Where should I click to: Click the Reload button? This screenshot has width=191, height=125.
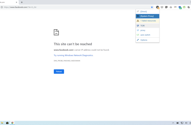pyautogui.click(x=59, y=72)
